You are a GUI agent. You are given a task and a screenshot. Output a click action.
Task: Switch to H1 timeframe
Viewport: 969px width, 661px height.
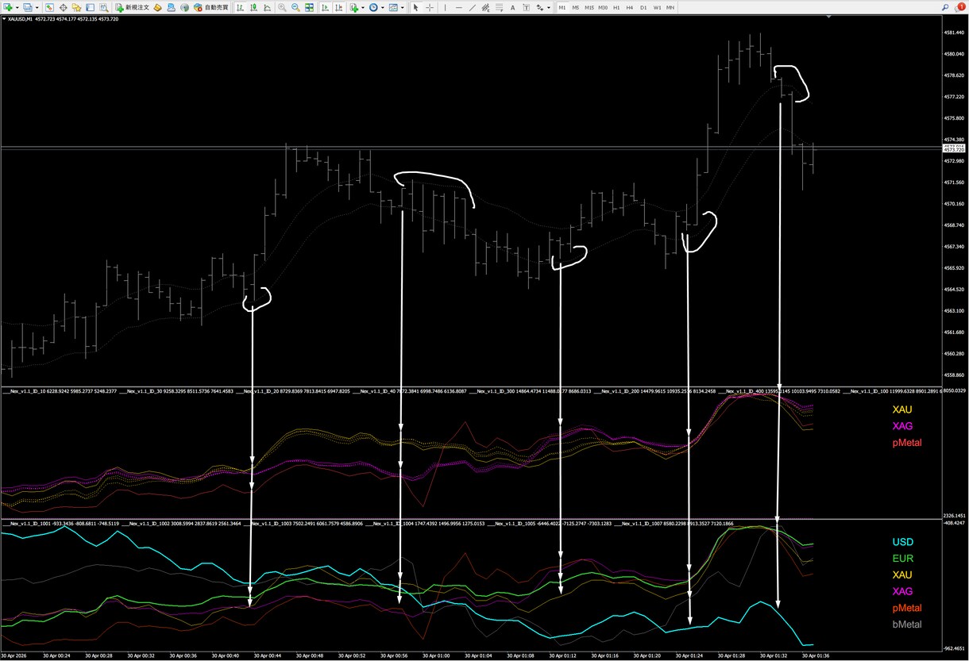tap(616, 7)
